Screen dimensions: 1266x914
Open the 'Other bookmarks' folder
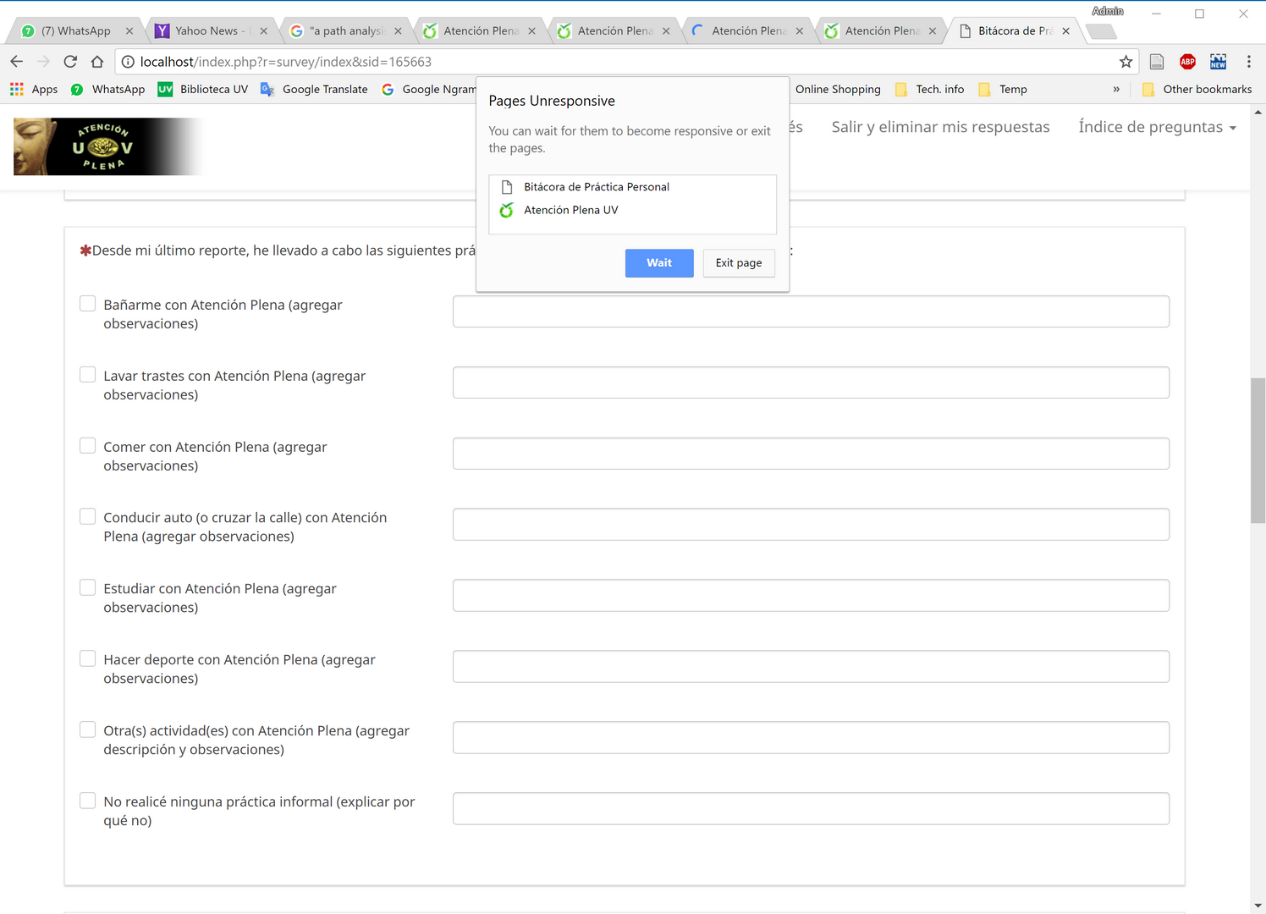(1197, 89)
